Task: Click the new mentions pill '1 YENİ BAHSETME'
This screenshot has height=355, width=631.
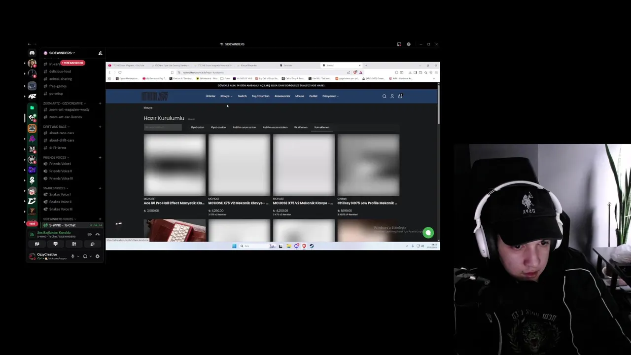Action: coord(72,63)
